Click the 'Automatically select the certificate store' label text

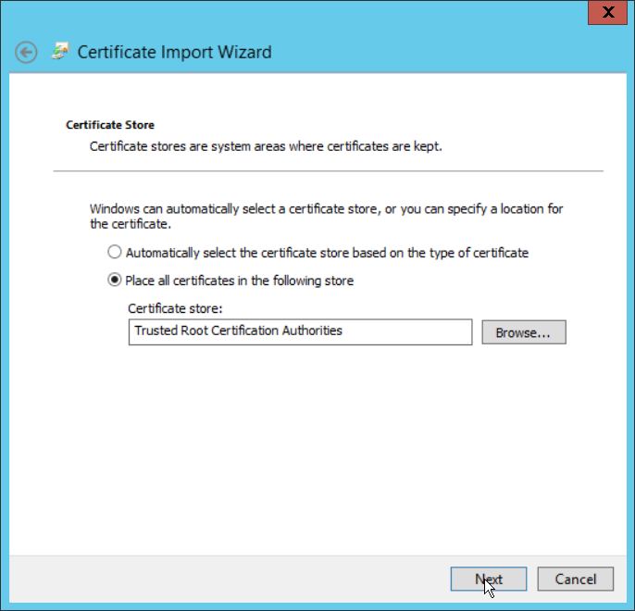[x=327, y=252]
